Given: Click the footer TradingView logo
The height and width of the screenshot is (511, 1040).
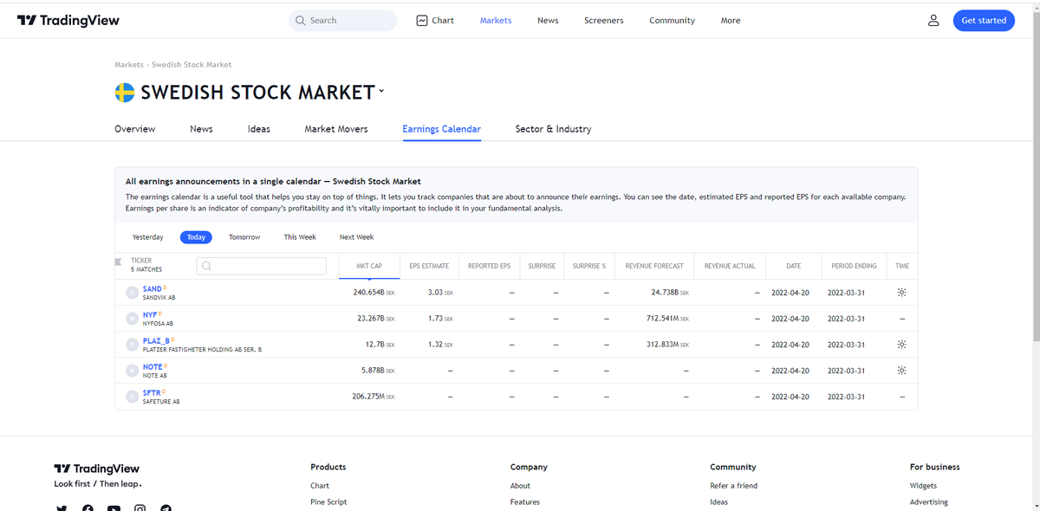Looking at the screenshot, I should click(96, 469).
